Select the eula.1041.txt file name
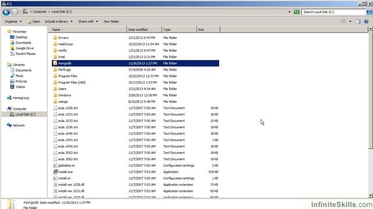Image resolution: width=373 pixels, height=209 pixels. coord(68,139)
